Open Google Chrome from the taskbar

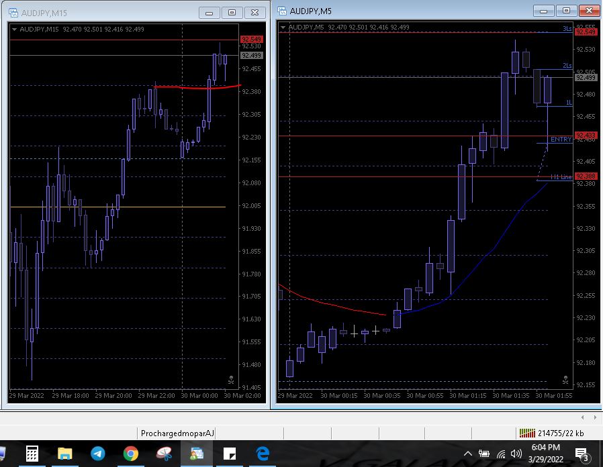[131, 454]
